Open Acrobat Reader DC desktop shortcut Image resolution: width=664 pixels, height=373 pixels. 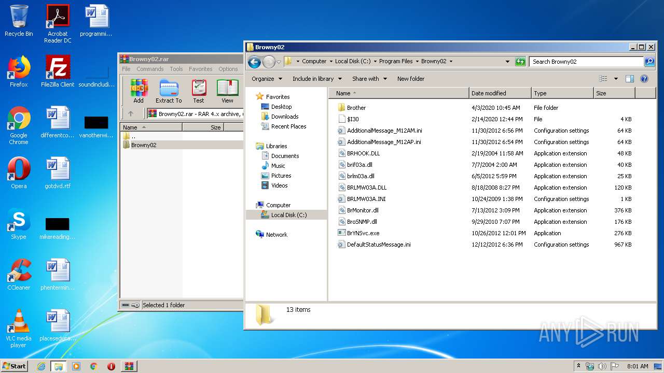pos(58,24)
